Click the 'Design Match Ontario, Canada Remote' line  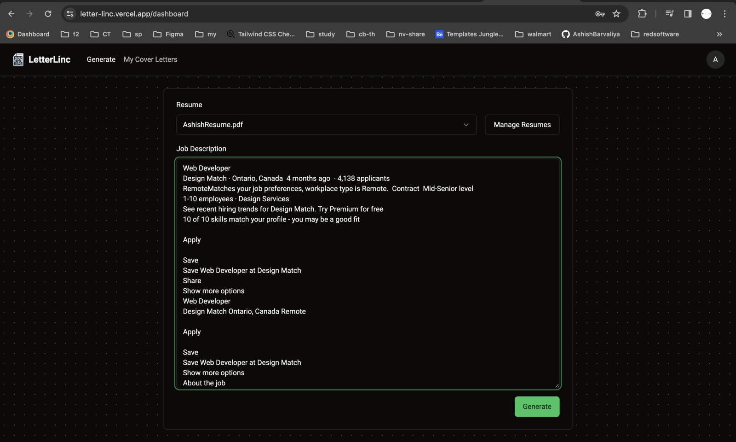tap(244, 311)
